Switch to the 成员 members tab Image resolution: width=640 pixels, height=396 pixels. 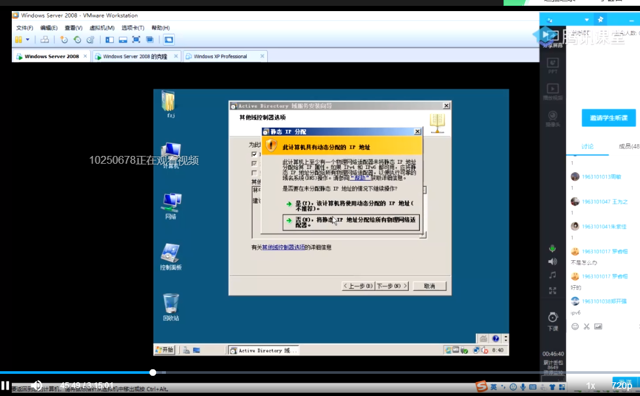point(628,146)
